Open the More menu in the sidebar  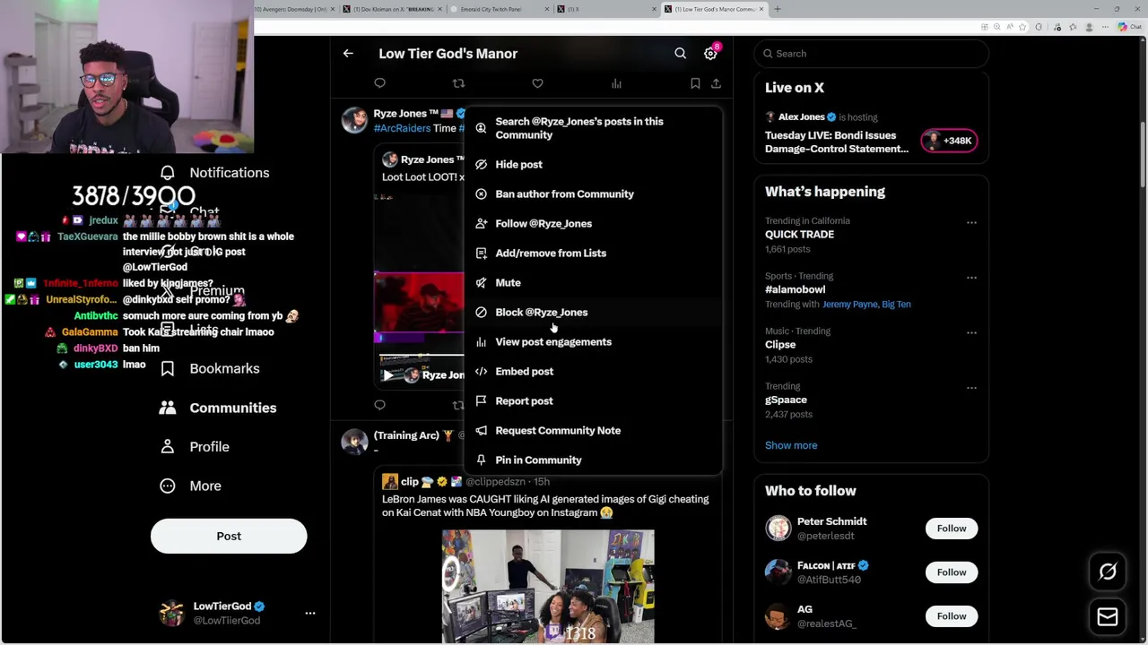click(190, 486)
